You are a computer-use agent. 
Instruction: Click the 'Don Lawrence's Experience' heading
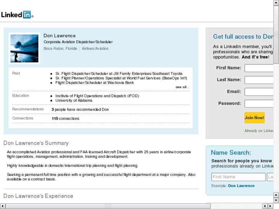(x=38, y=196)
